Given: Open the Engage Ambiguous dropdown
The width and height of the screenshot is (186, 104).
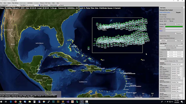Looking at the screenshot, I should [x=177, y=77].
